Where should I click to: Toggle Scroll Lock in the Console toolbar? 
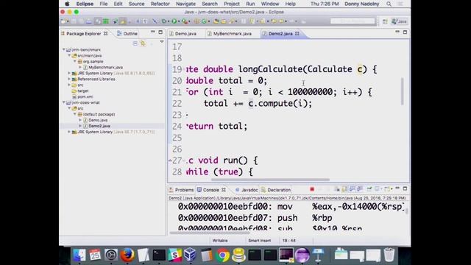(344, 189)
